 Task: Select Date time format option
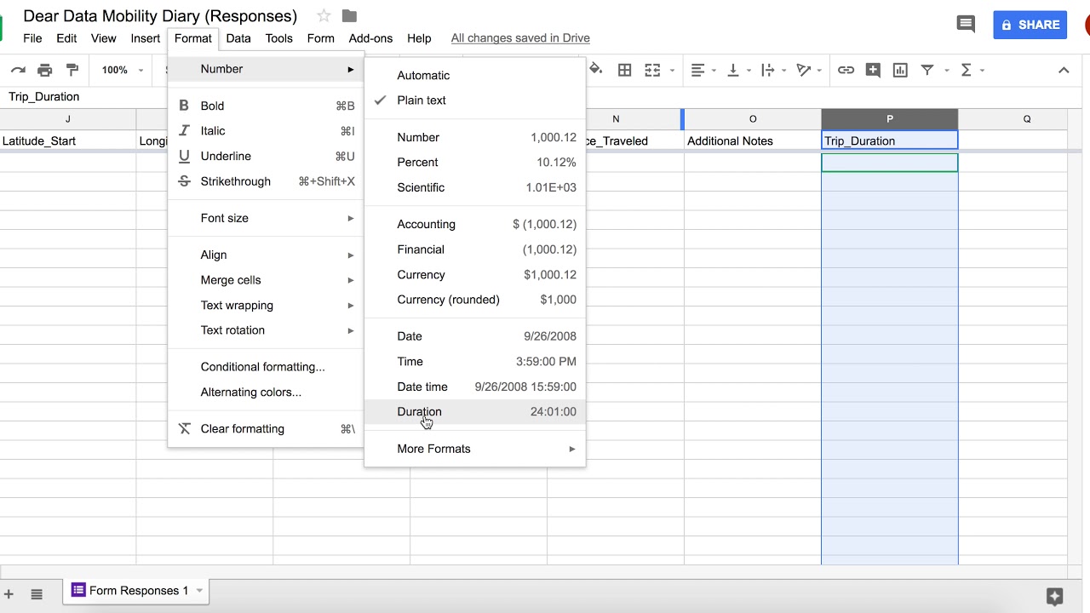click(x=475, y=387)
